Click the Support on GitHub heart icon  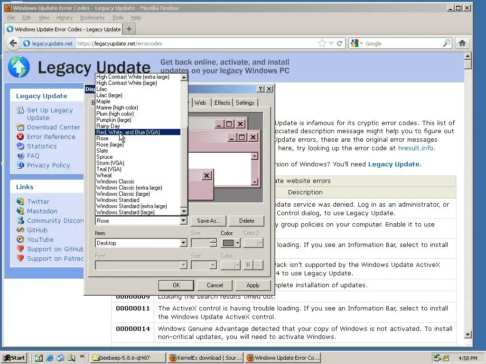[20, 249]
